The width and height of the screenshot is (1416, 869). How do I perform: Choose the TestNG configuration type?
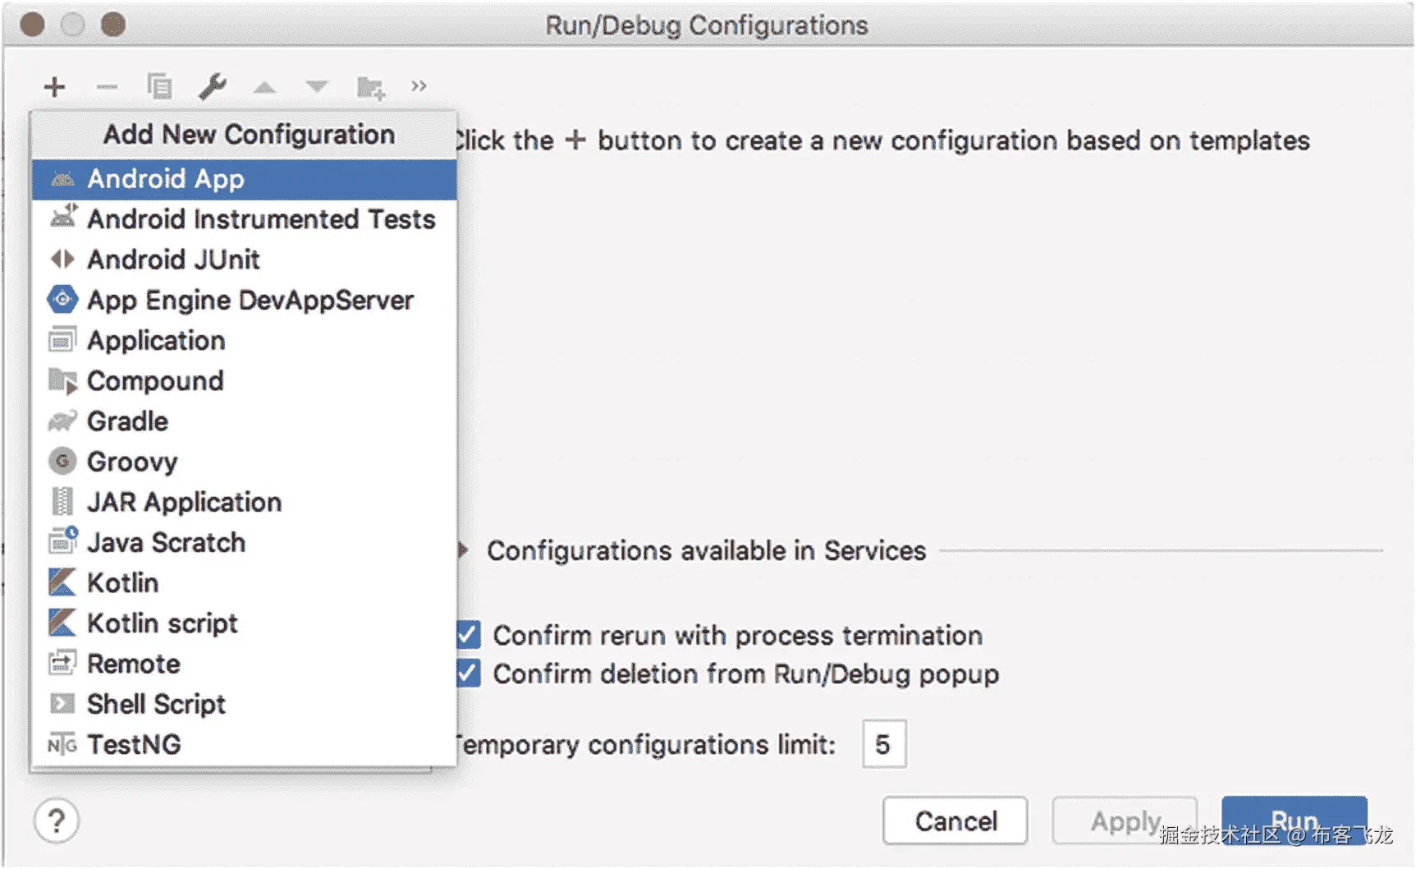pos(134,744)
